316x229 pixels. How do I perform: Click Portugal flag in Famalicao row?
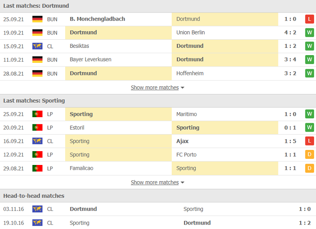click(37, 168)
